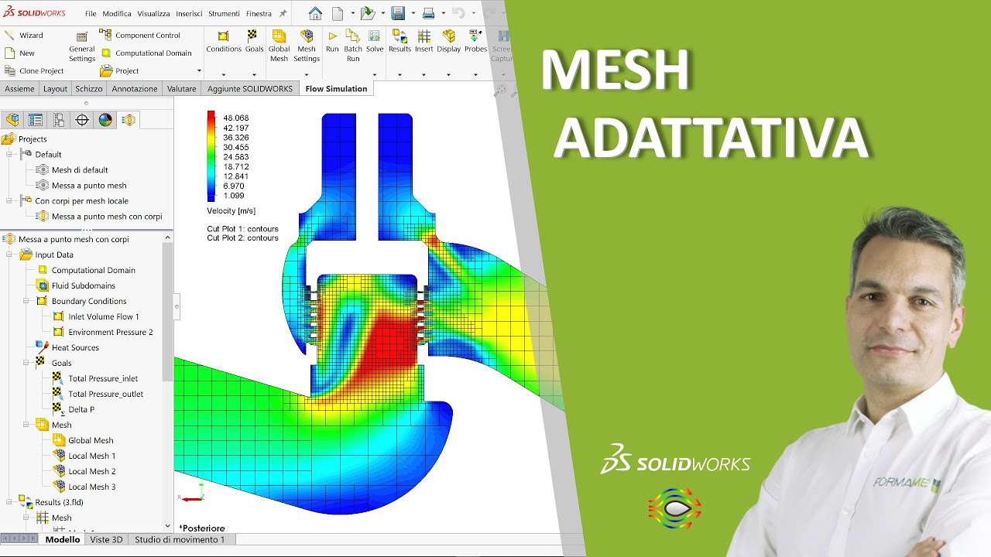Switch to the PropertyManager panel tab

(x=36, y=119)
